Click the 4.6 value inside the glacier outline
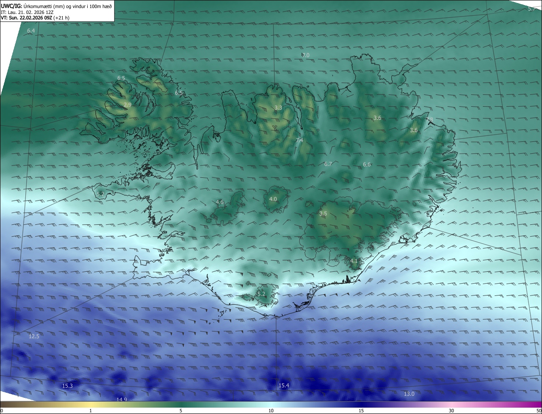This screenshot has width=542, height=414. tap(220, 202)
